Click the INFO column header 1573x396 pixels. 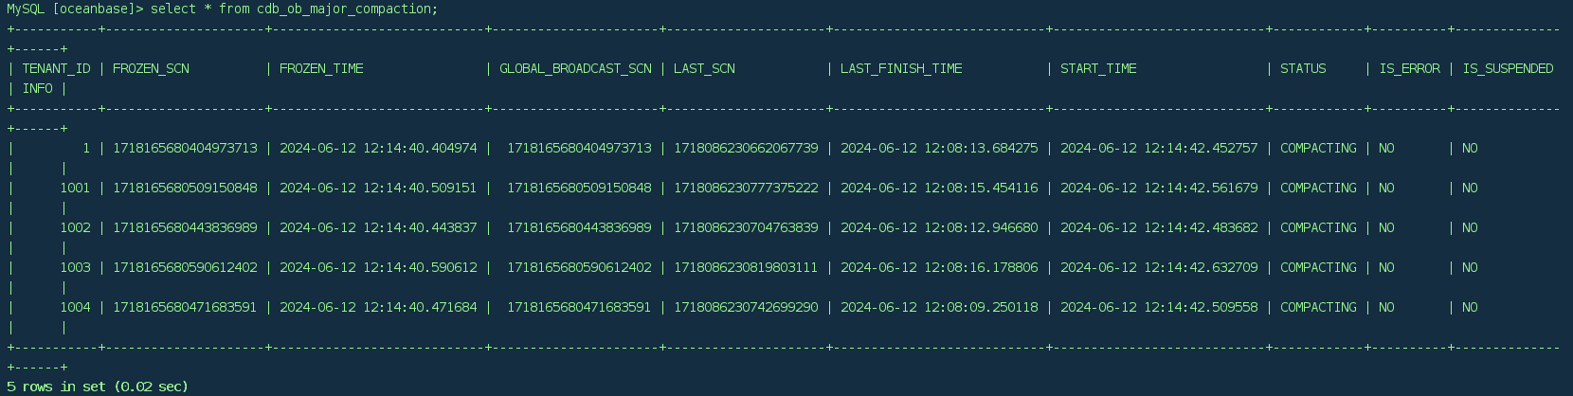37,88
